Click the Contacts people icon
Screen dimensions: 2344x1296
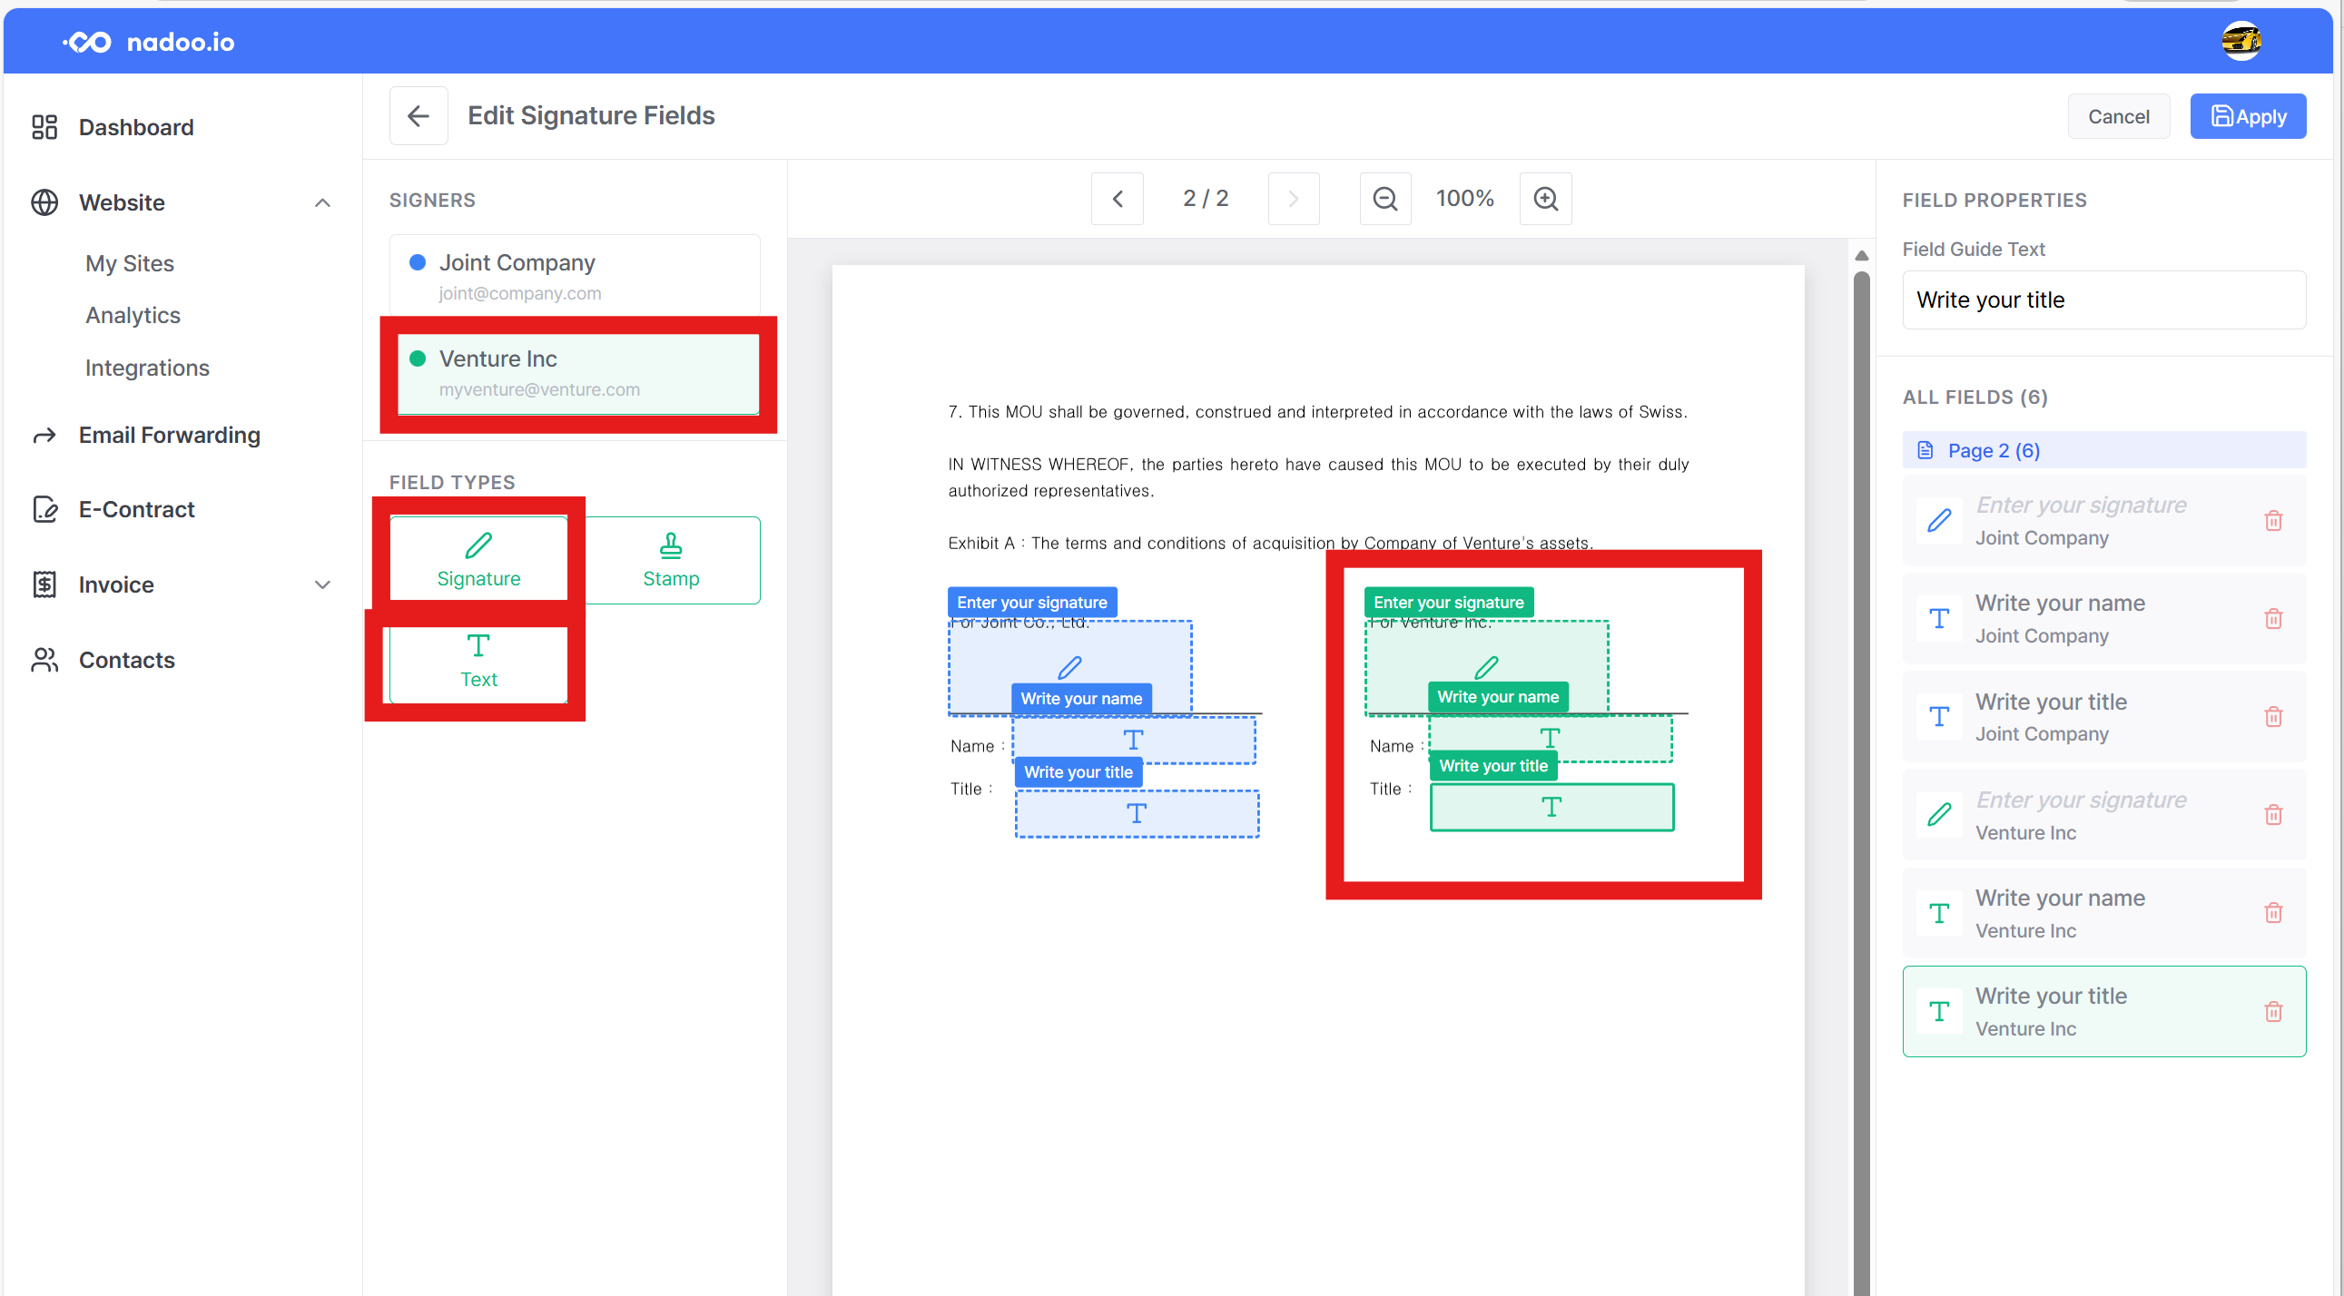click(x=44, y=661)
